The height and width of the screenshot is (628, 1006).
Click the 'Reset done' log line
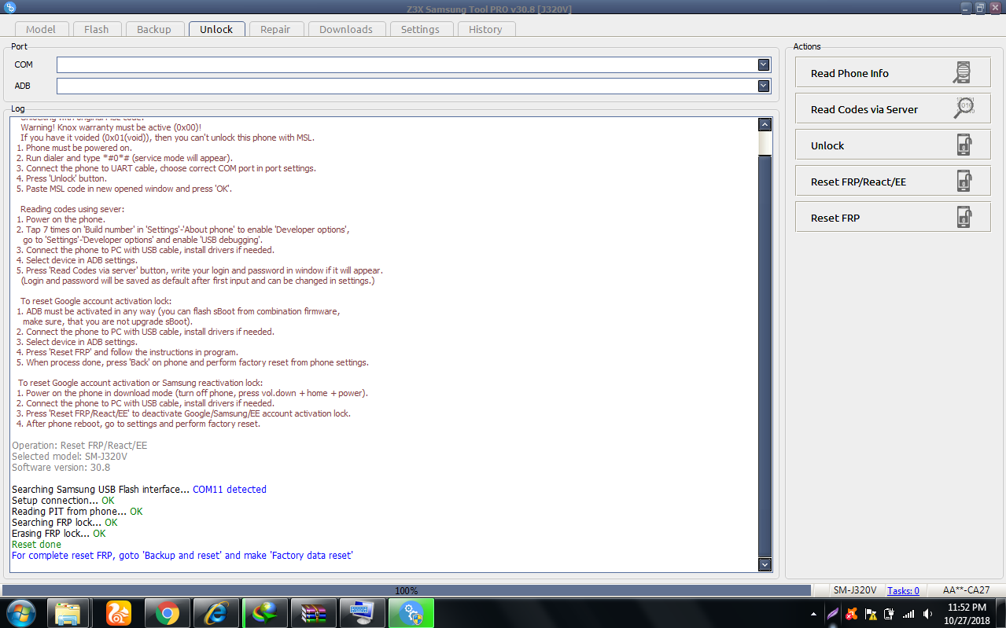[36, 545]
